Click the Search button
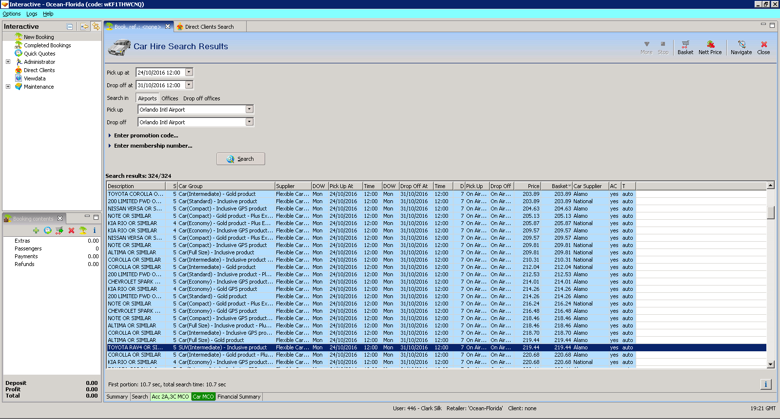Viewport: 780px width, 419px height. [x=241, y=159]
